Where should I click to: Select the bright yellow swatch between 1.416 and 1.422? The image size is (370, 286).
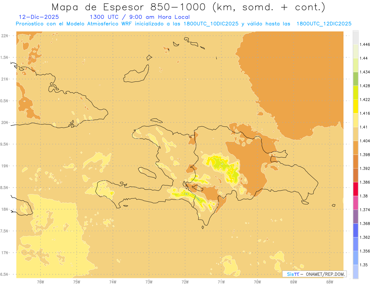coord(356,106)
